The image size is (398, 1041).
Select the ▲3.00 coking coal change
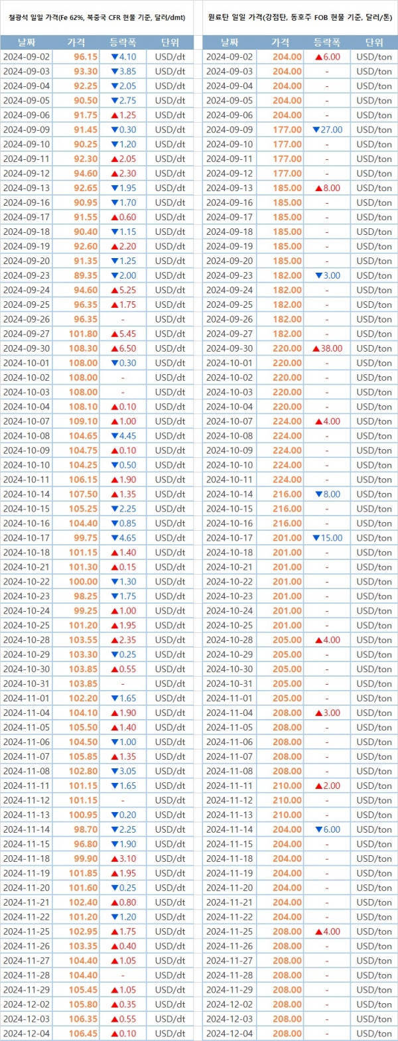tap(328, 713)
